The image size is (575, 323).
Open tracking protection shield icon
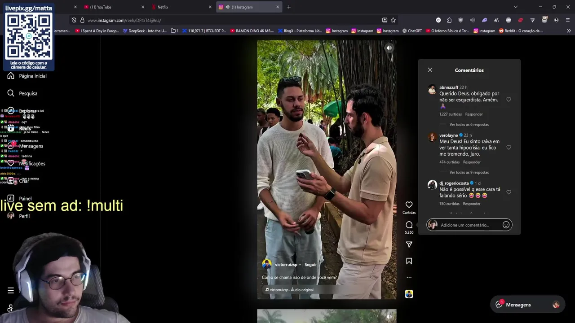click(74, 20)
